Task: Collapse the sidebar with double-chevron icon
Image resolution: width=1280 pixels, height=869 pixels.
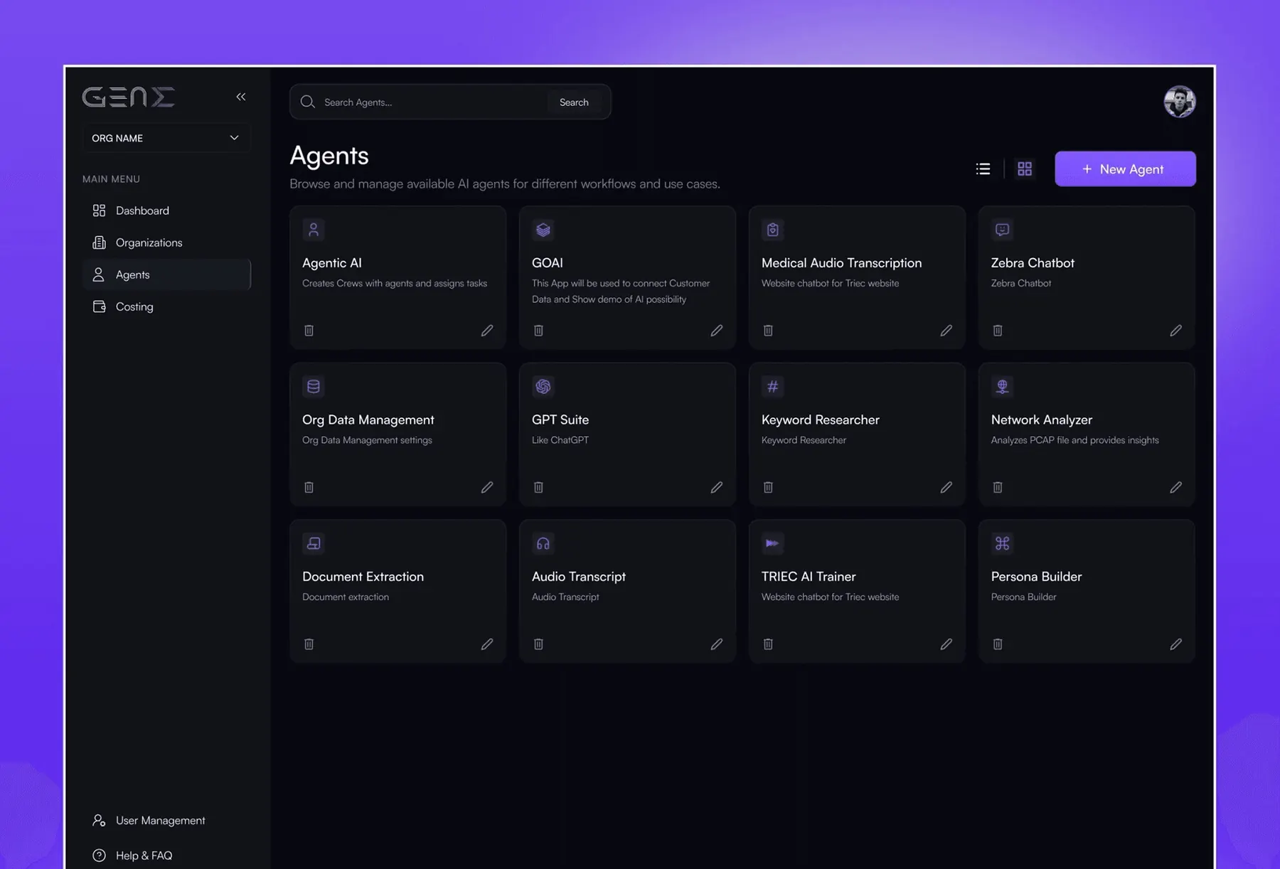Action: click(241, 97)
